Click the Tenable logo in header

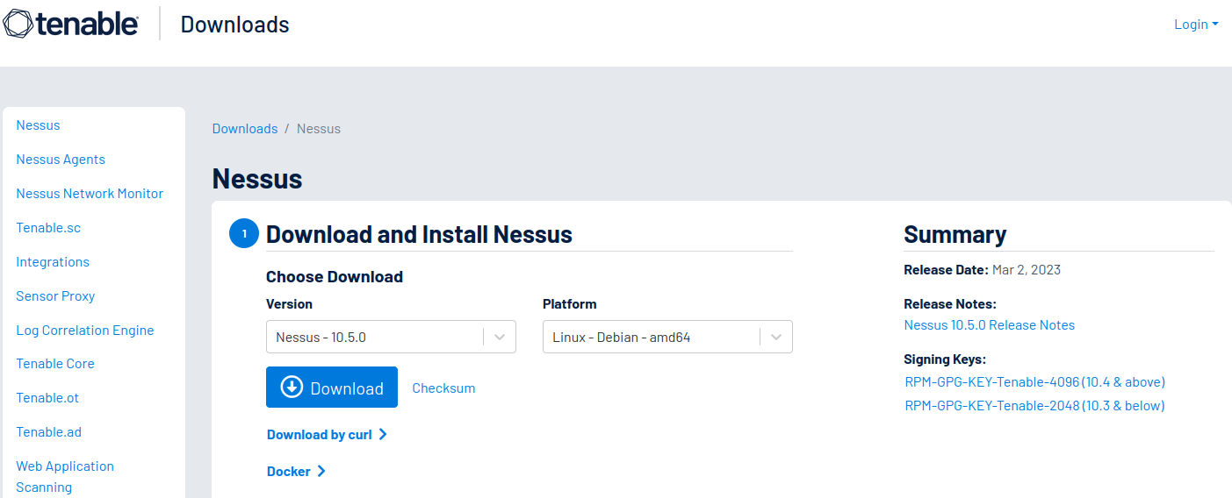click(71, 24)
